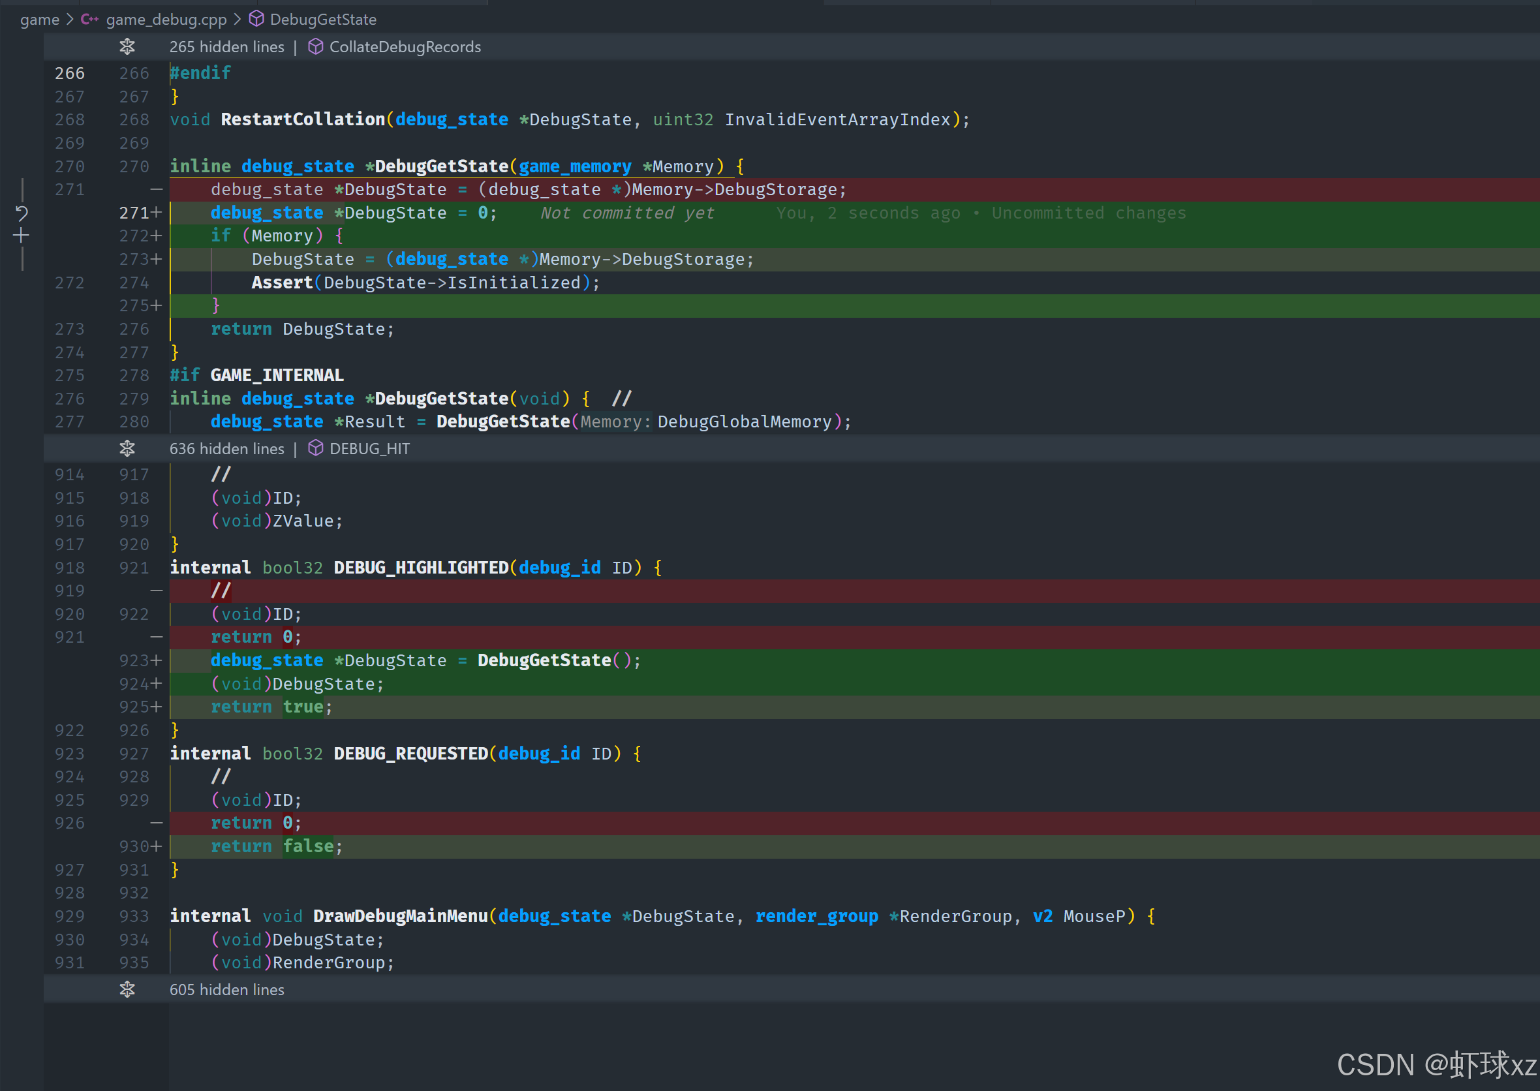Open game_debug.cpp breadcrumb dropdown

point(166,20)
